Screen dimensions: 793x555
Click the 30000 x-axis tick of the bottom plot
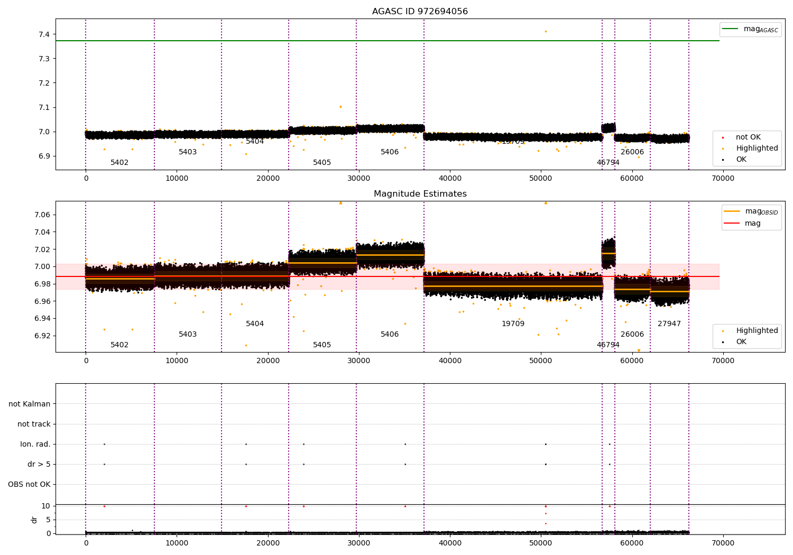click(x=359, y=543)
